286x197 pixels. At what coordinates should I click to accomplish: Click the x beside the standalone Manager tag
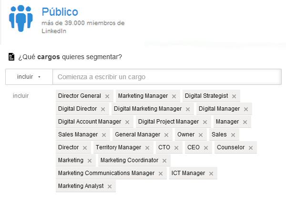(x=245, y=122)
